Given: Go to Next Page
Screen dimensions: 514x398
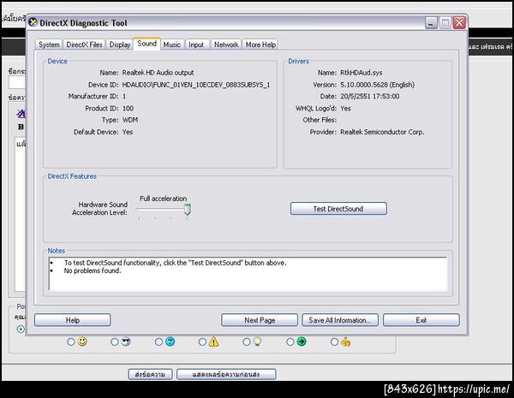Looking at the screenshot, I should coord(260,320).
